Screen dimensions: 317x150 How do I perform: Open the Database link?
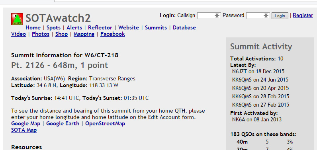(x=184, y=28)
